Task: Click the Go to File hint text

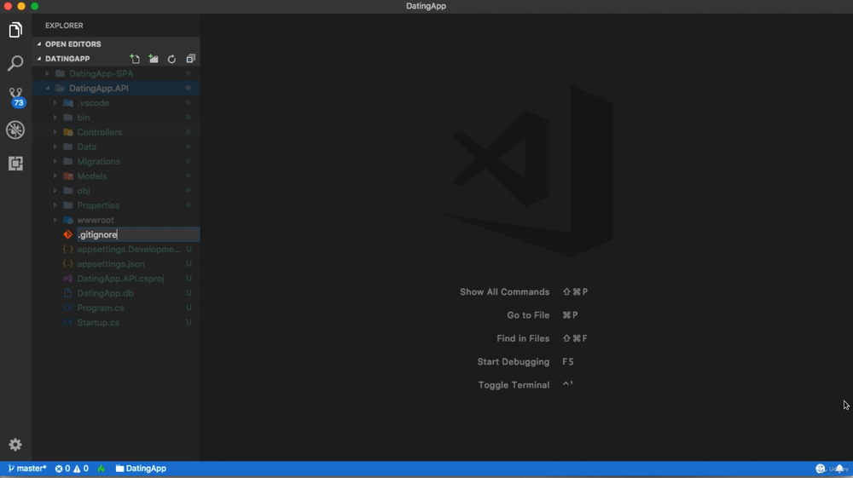Action: click(x=528, y=315)
